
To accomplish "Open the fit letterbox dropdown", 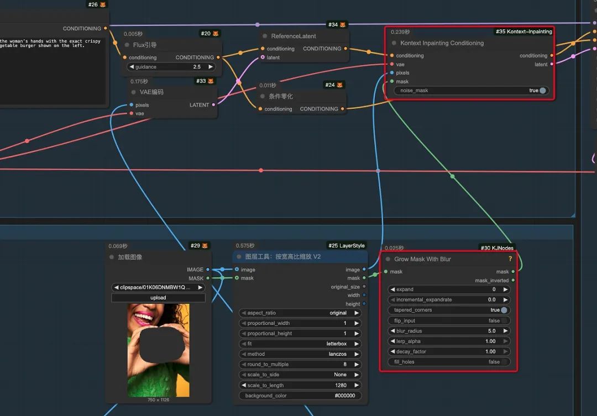I will tap(300, 344).
